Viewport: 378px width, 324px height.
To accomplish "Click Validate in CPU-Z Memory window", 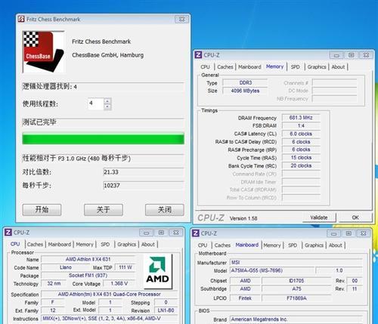I will (319, 218).
